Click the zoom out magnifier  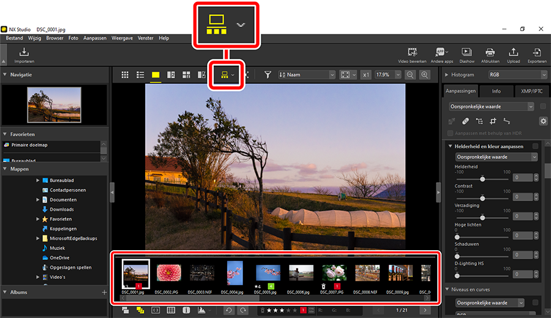coord(410,75)
